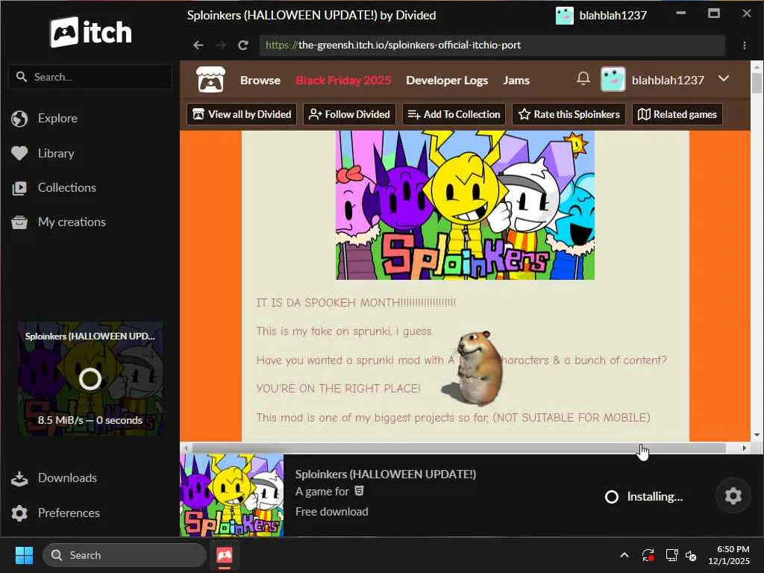The image size is (764, 573).
Task: Click "This is my take on sprunki" line
Action: click(345, 331)
